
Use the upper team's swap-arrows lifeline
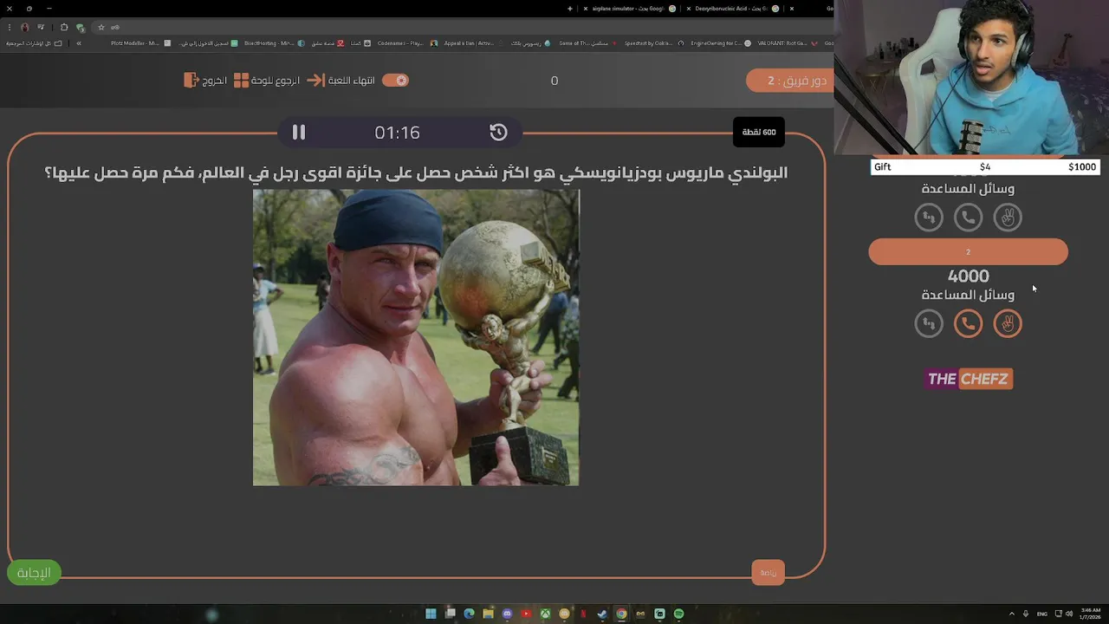929,218
